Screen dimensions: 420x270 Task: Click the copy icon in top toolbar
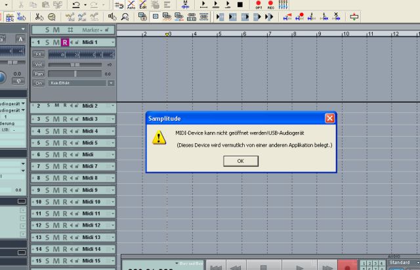[33, 5]
